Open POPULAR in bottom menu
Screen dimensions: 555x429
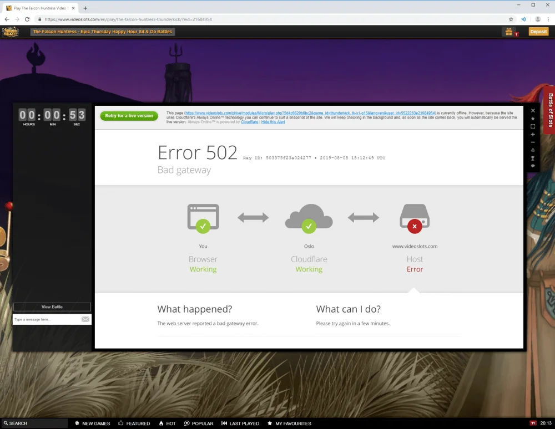(199, 423)
